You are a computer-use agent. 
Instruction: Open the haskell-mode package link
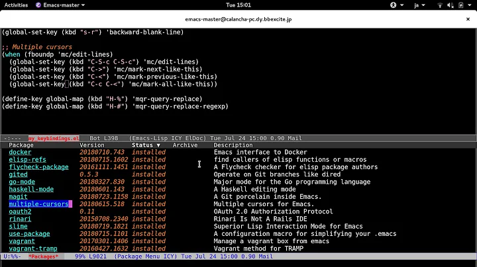coord(31,189)
